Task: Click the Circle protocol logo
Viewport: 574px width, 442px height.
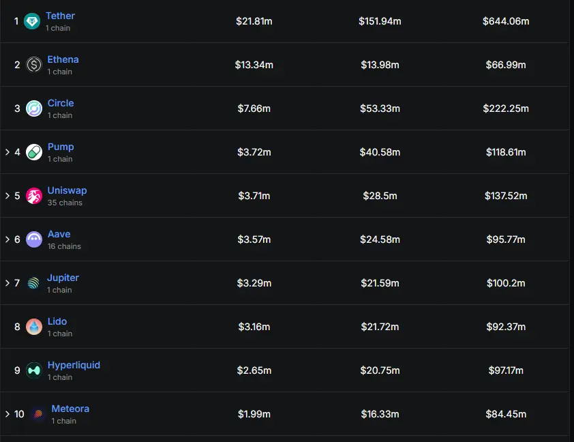Action: click(34, 108)
